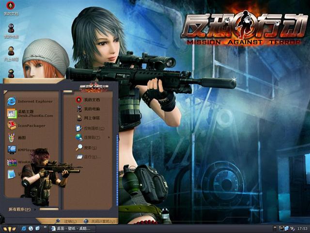Launch WinRAR from the start menu
This screenshot has width=310, height=233.
click(20, 162)
